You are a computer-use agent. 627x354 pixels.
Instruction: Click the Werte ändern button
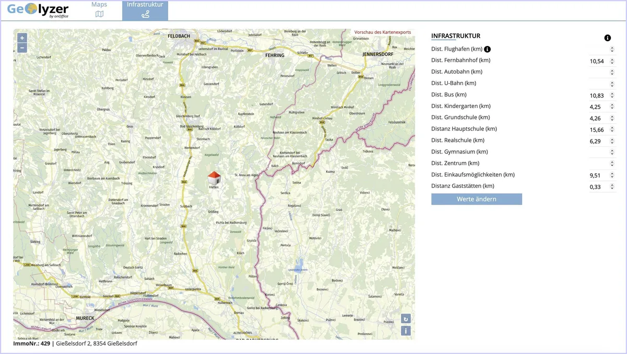tap(477, 199)
